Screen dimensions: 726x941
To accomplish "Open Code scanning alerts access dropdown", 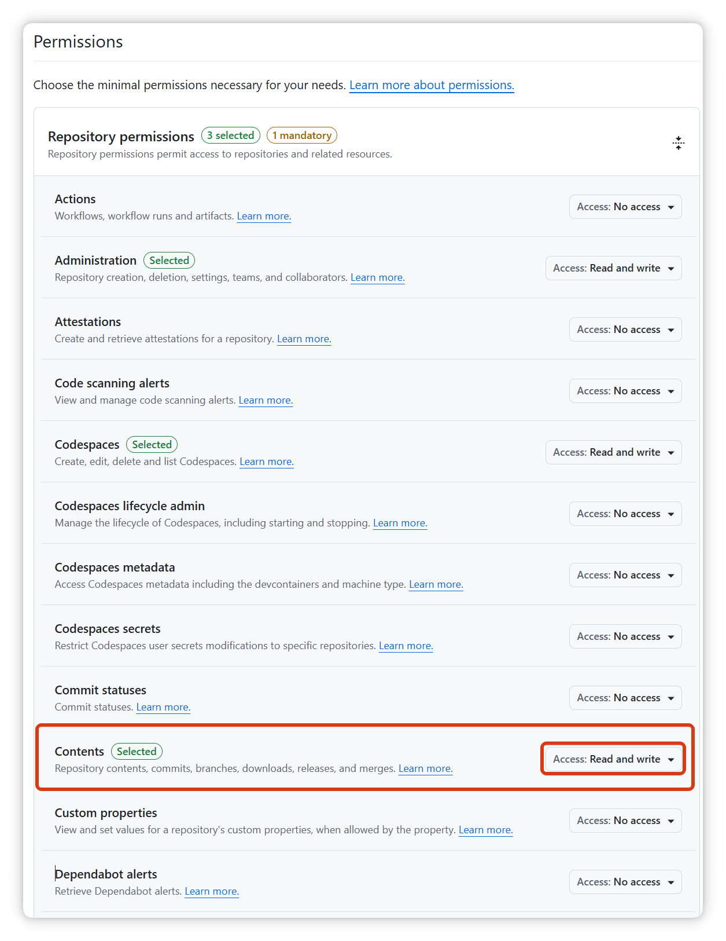I will click(625, 391).
